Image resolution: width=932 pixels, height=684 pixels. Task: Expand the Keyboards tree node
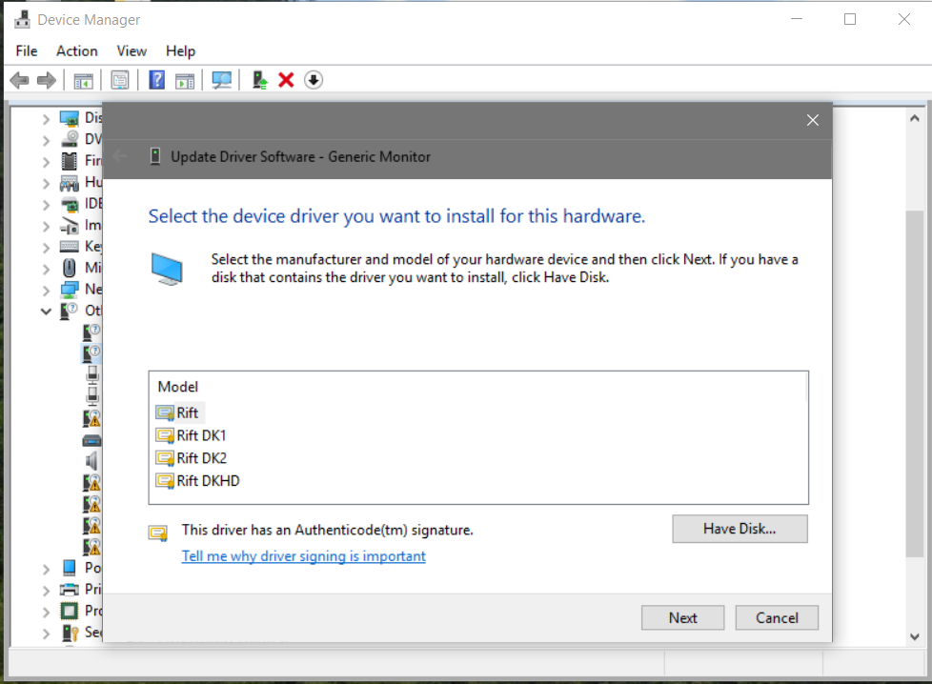pyautogui.click(x=46, y=247)
